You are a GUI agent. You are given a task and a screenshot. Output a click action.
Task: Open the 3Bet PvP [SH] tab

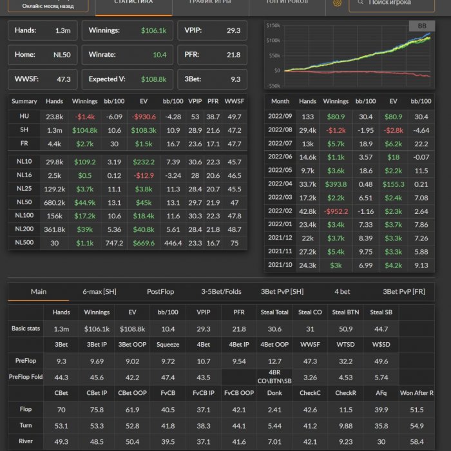pos(282,292)
